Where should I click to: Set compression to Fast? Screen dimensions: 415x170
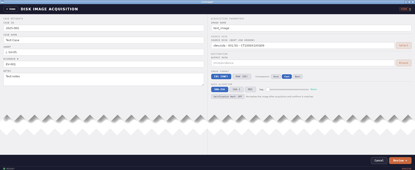pyautogui.click(x=287, y=77)
